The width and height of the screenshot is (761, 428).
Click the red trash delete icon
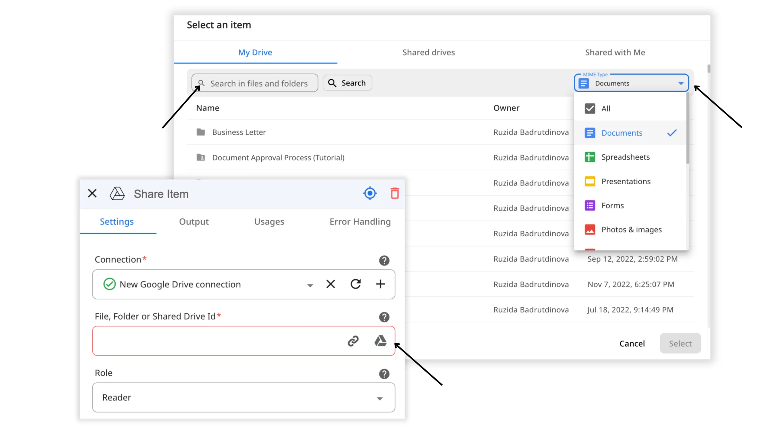pos(394,193)
